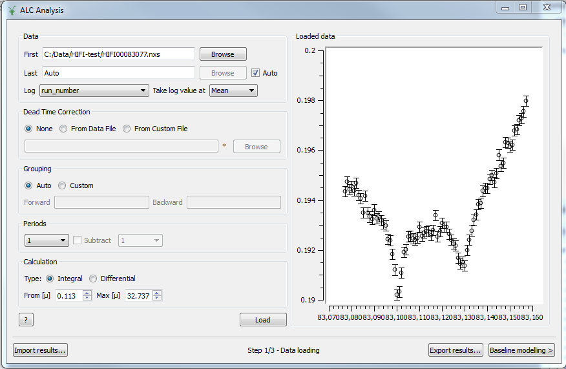This screenshot has height=369, width=566.
Task: Toggle the Auto checkbox for Last file
Action: tap(256, 73)
